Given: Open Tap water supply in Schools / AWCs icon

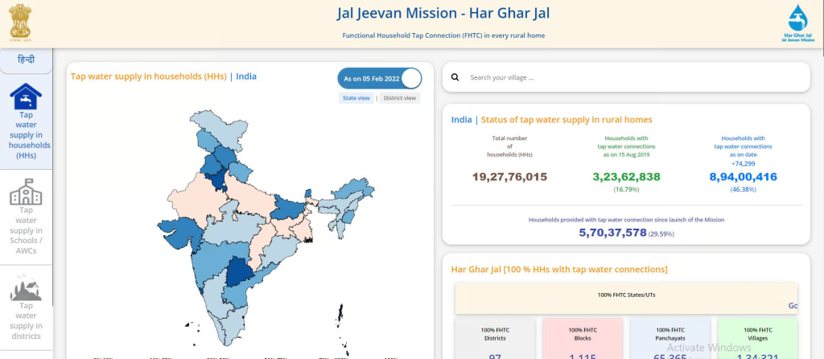Looking at the screenshot, I should point(26,192).
